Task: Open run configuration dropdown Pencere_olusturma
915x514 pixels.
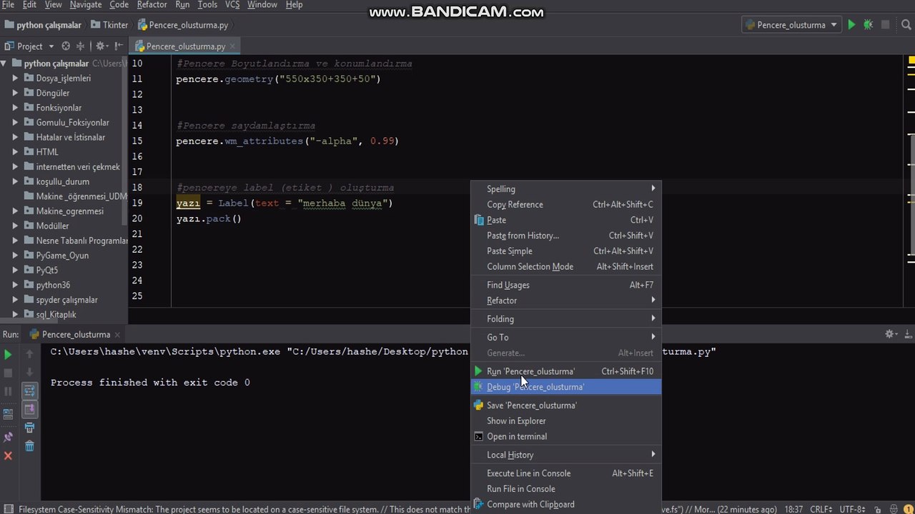Action: (791, 25)
